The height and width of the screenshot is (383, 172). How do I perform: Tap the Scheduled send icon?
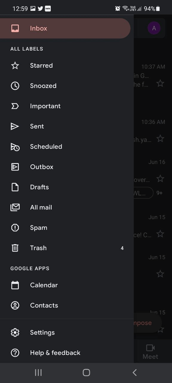tap(15, 147)
